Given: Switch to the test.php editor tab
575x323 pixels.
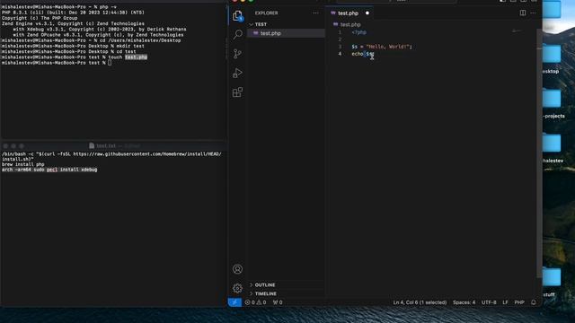Looking at the screenshot, I should [348, 13].
